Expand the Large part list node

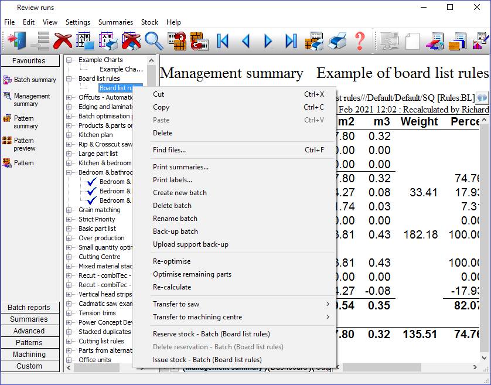tap(69, 154)
